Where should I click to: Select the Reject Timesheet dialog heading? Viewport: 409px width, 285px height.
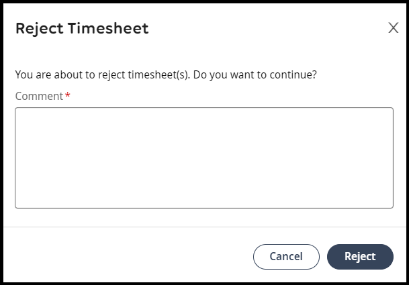coord(82,29)
